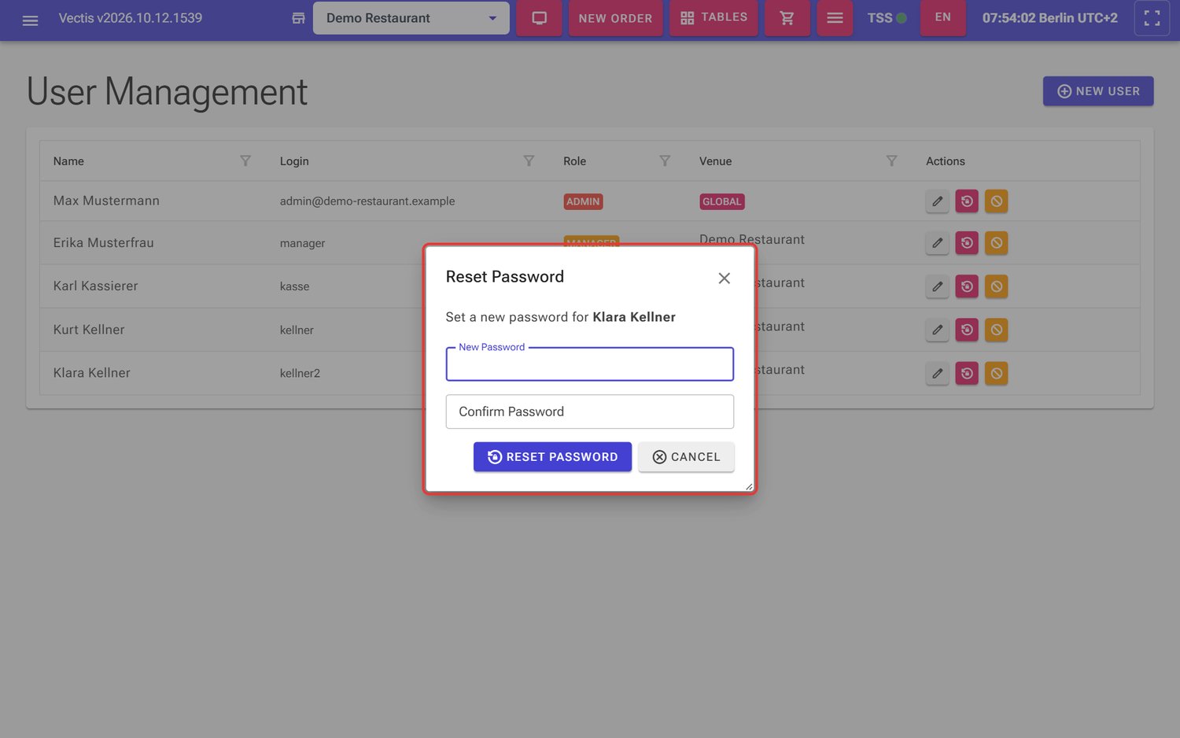Reset password for Erika Musterfrau
Viewport: 1180px width, 738px height.
click(x=967, y=243)
